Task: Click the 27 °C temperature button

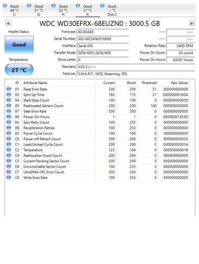Action: coord(19,70)
